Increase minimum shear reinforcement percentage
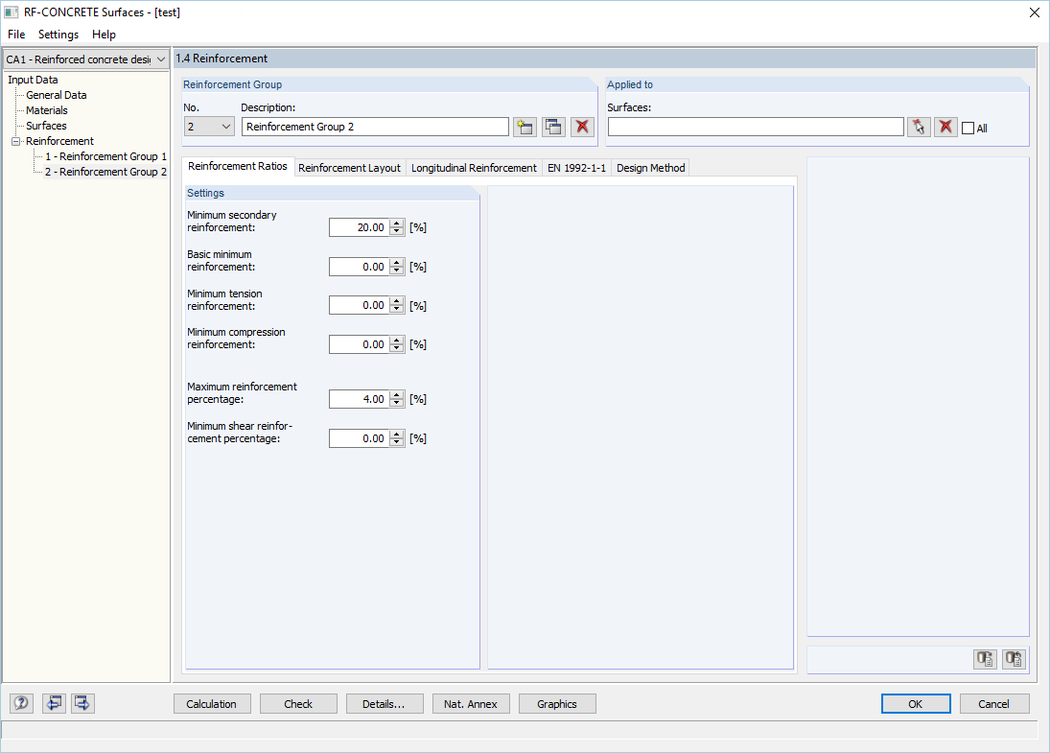 click(397, 435)
